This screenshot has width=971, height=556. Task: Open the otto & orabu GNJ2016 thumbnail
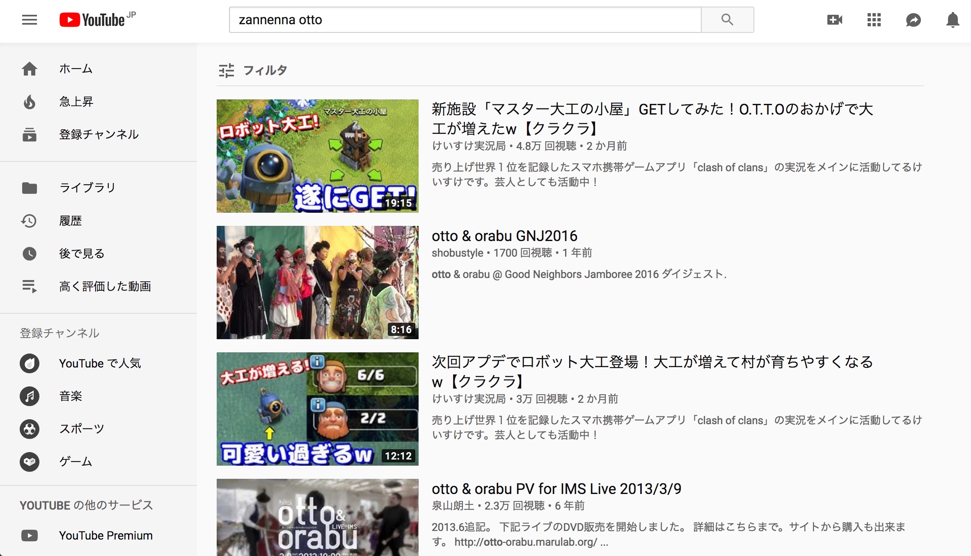318,283
